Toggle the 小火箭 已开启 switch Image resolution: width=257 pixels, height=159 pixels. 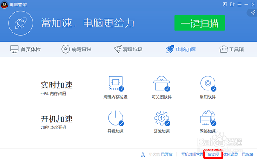[x=167, y=154]
